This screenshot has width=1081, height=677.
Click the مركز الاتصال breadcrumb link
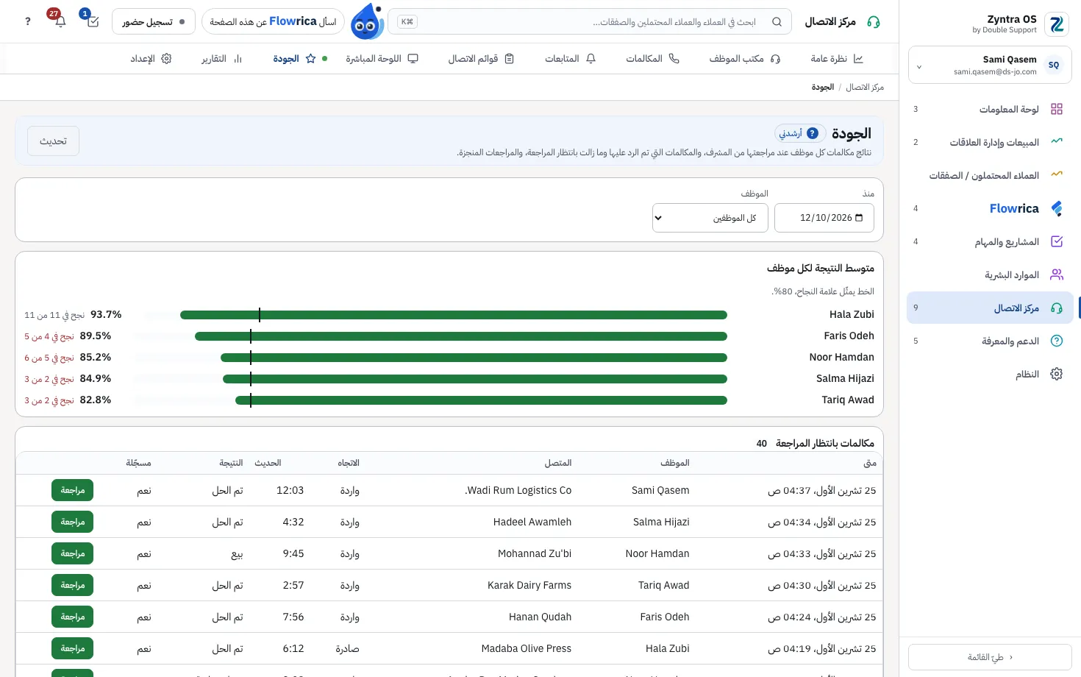pyautogui.click(x=865, y=87)
